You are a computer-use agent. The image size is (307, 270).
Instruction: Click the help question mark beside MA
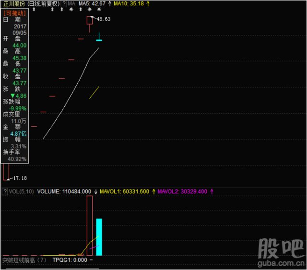coord(64,3)
